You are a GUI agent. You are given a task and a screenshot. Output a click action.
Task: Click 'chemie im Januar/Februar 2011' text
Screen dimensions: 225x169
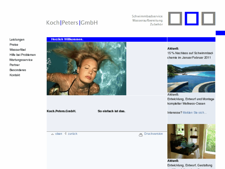point(189,58)
